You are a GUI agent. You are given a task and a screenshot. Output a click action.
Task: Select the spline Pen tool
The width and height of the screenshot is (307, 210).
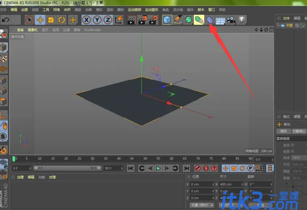click(x=178, y=20)
